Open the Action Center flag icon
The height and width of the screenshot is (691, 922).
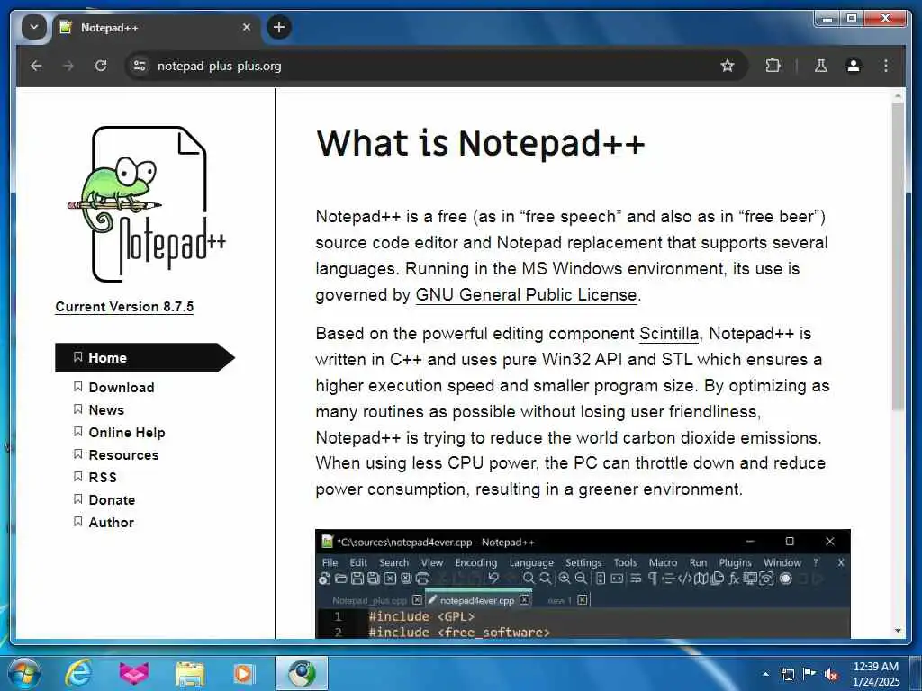pyautogui.click(x=809, y=674)
